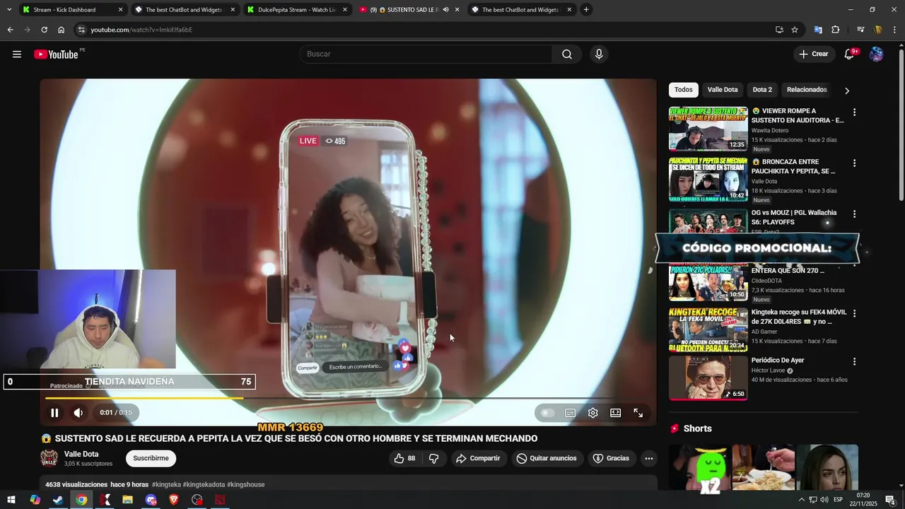The image size is (905, 509).
Task: Pause the video playback
Action: (54, 413)
